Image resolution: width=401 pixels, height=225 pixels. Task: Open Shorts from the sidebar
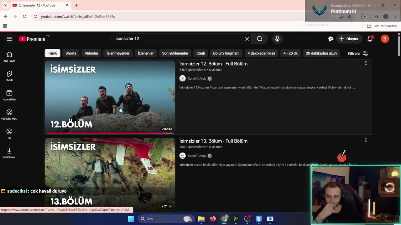(x=9, y=76)
